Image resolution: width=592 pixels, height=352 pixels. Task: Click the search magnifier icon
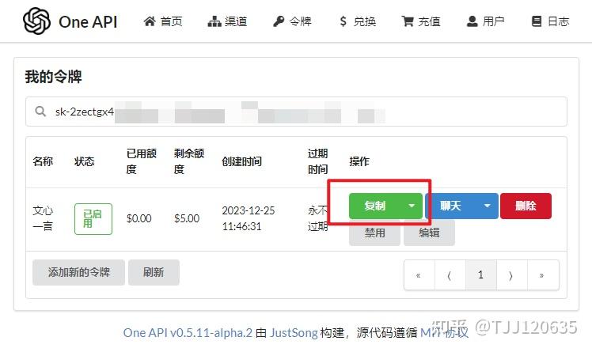pyautogui.click(x=40, y=112)
